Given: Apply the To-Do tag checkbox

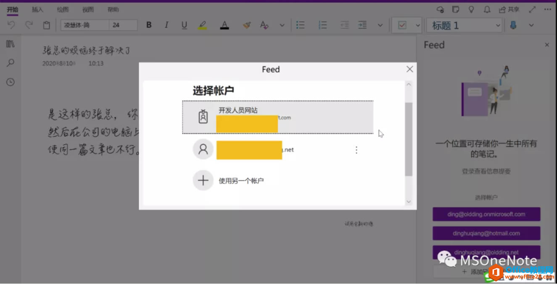Looking at the screenshot, I should pyautogui.click(x=403, y=25).
